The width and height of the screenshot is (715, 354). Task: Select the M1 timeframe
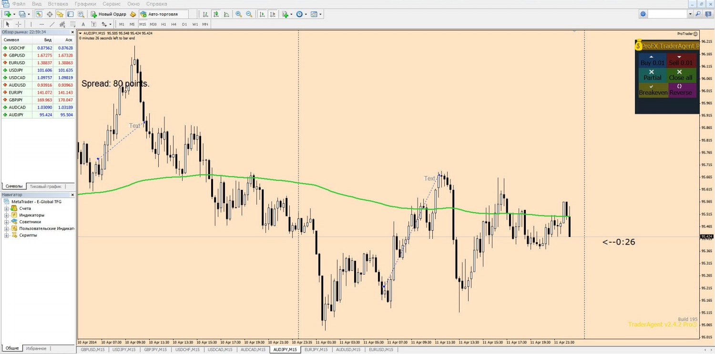(122, 24)
